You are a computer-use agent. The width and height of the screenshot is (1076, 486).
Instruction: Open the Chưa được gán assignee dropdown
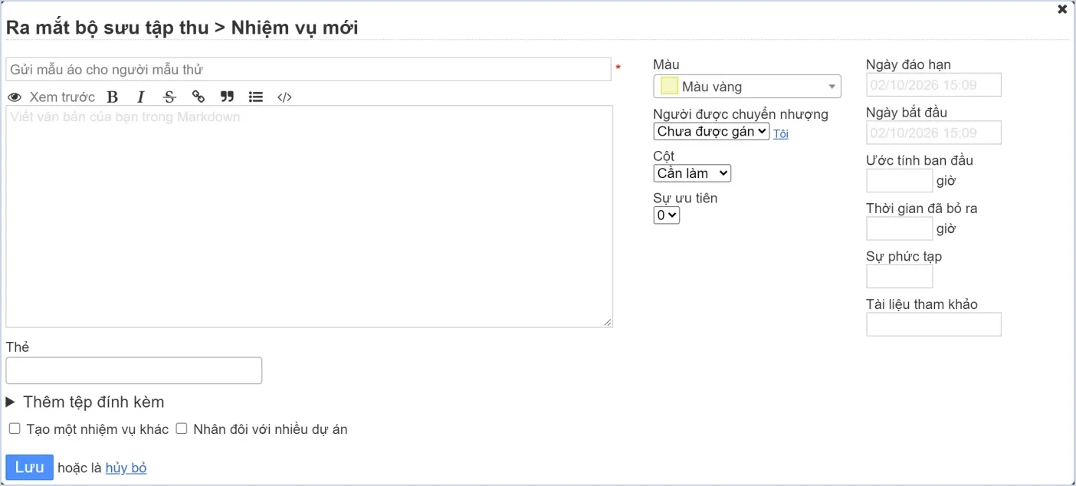click(x=711, y=131)
